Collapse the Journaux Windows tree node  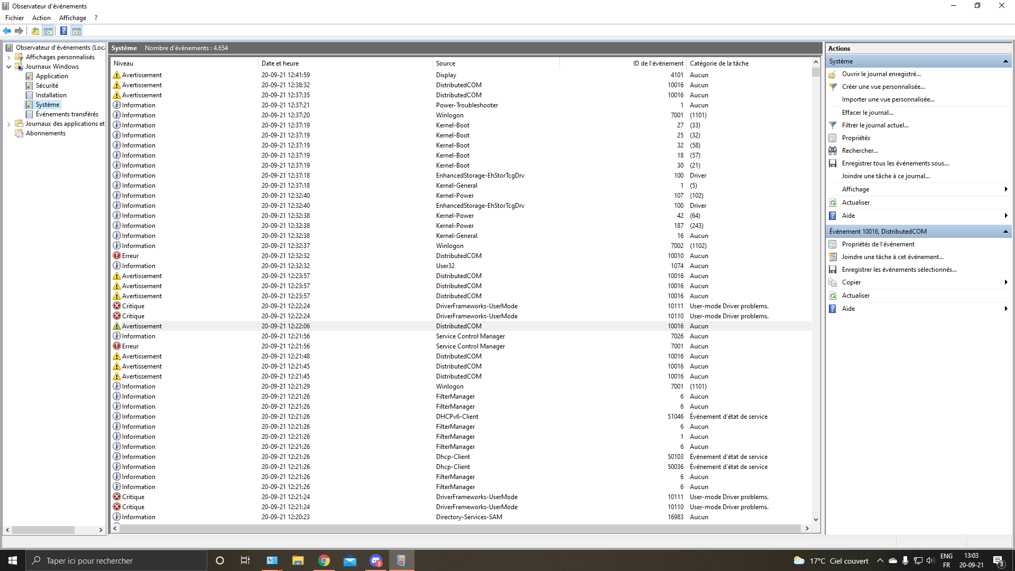[8, 67]
